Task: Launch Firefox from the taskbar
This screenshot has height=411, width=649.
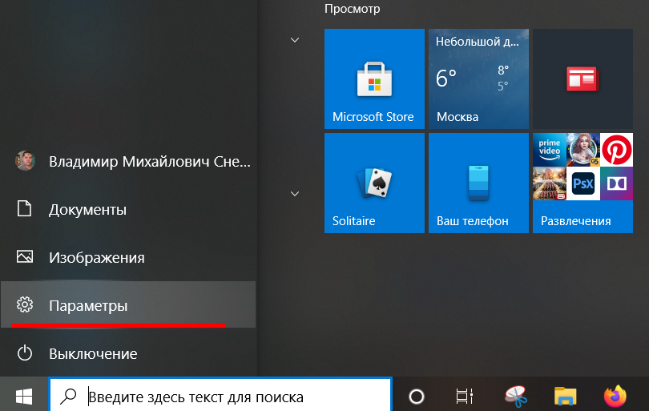Action: 615,396
